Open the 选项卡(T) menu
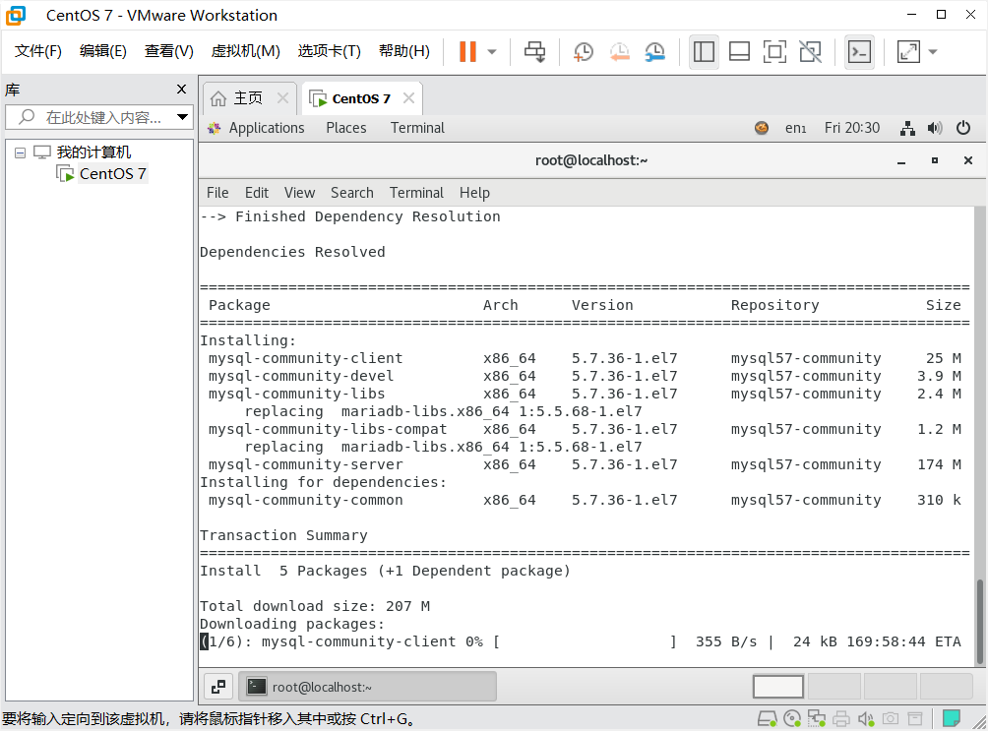This screenshot has width=988, height=731. coord(329,51)
